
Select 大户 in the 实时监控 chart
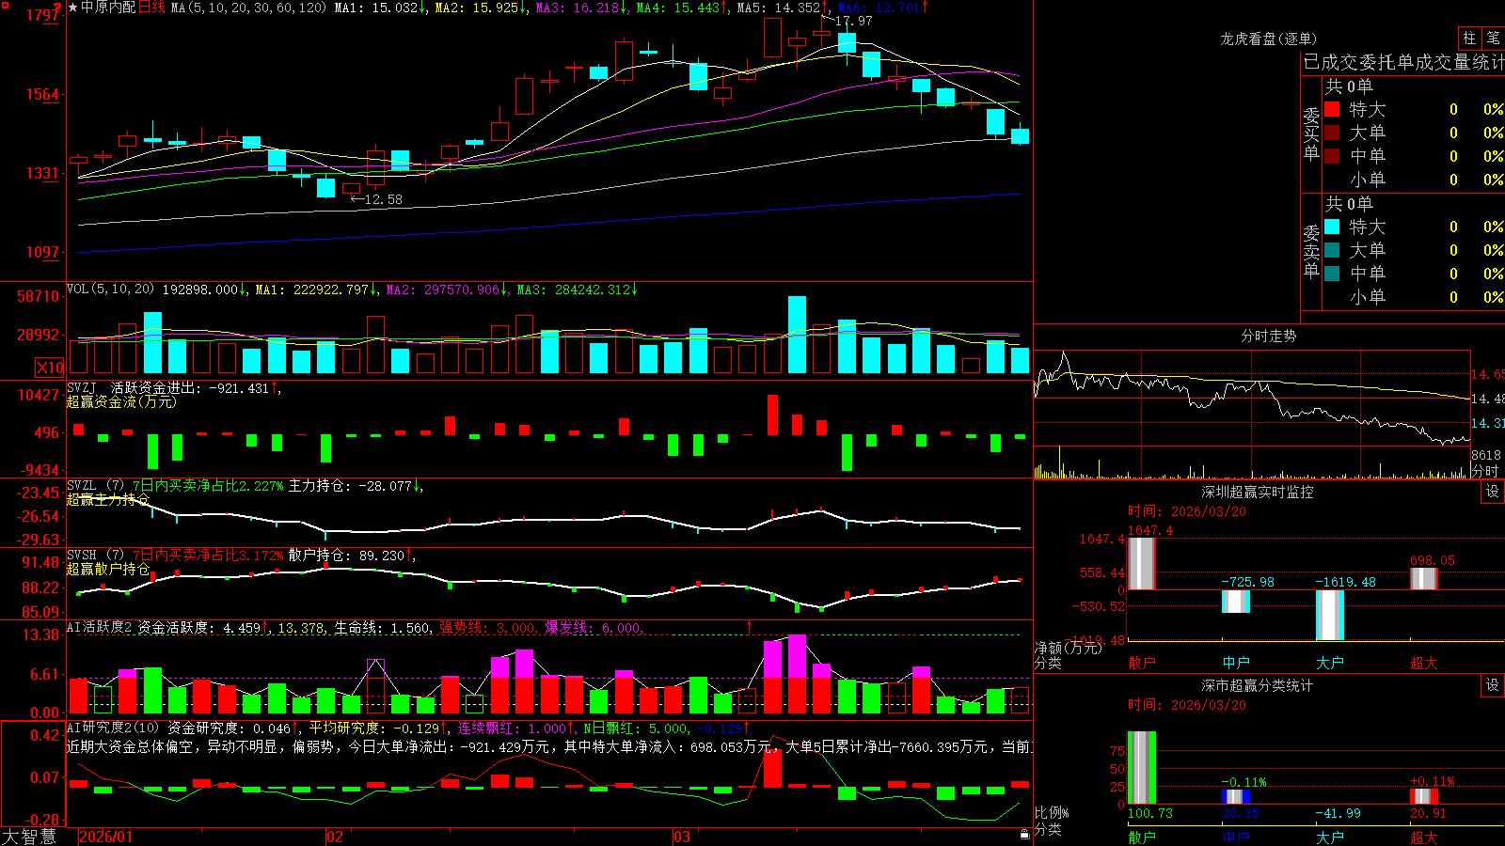(1330, 663)
